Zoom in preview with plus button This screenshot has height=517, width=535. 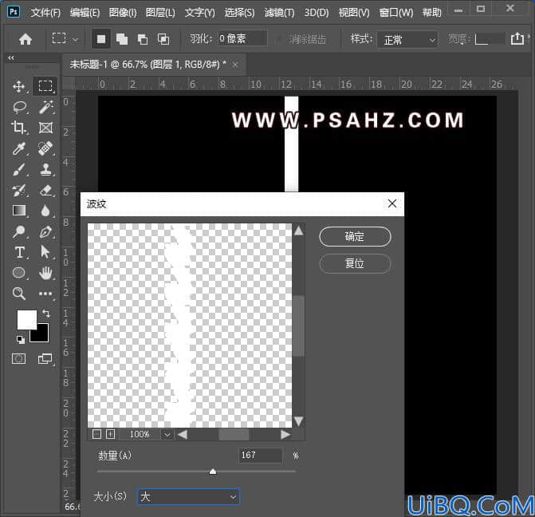111,434
